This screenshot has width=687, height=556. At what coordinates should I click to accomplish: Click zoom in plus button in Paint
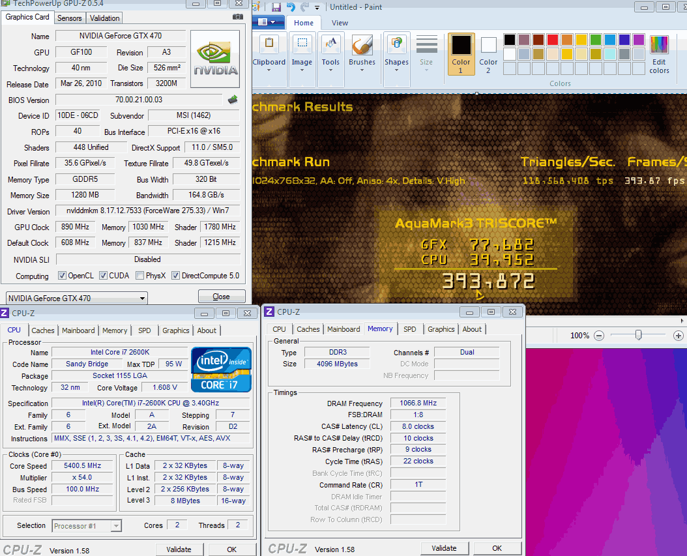679,336
